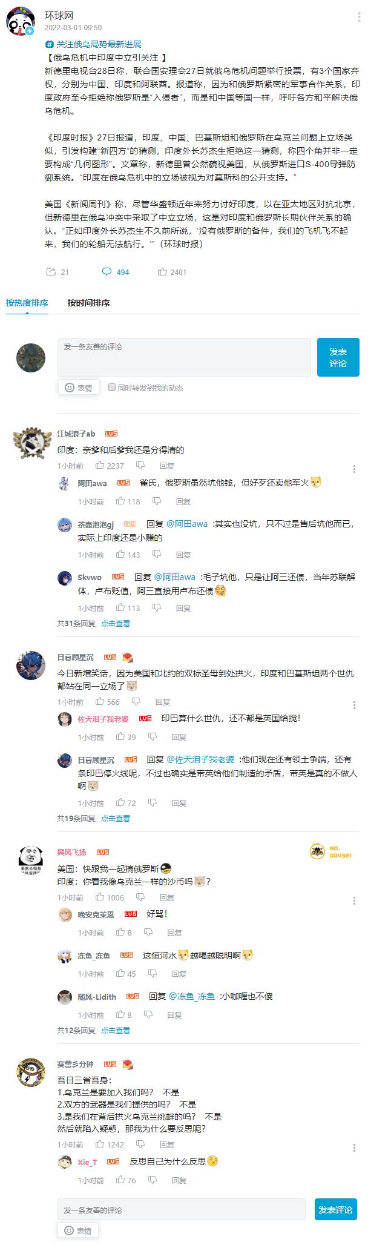This screenshot has width=368, height=1245.
Task: Open the three-dot menu on 日暮顾星沉's comment
Action: pyautogui.click(x=355, y=705)
